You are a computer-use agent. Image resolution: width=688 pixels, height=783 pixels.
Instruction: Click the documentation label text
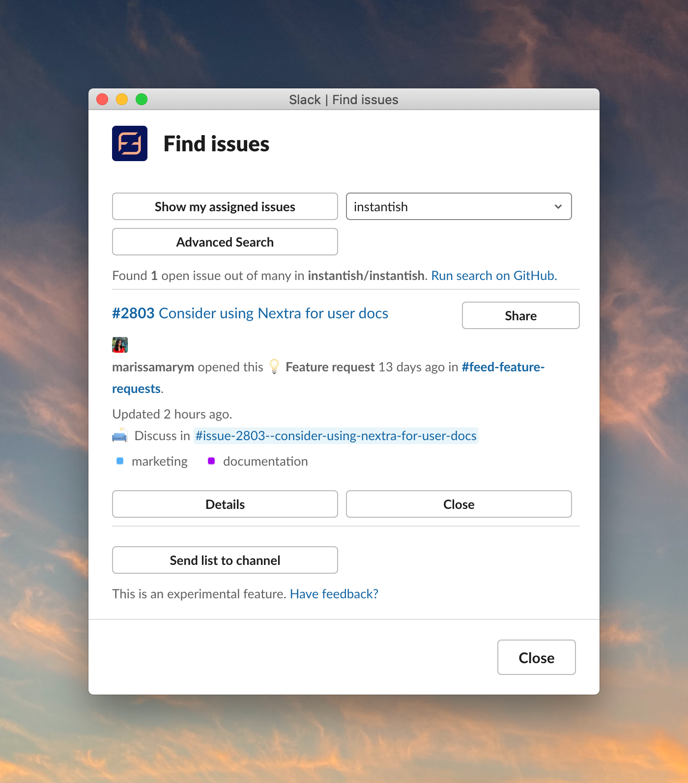click(265, 461)
